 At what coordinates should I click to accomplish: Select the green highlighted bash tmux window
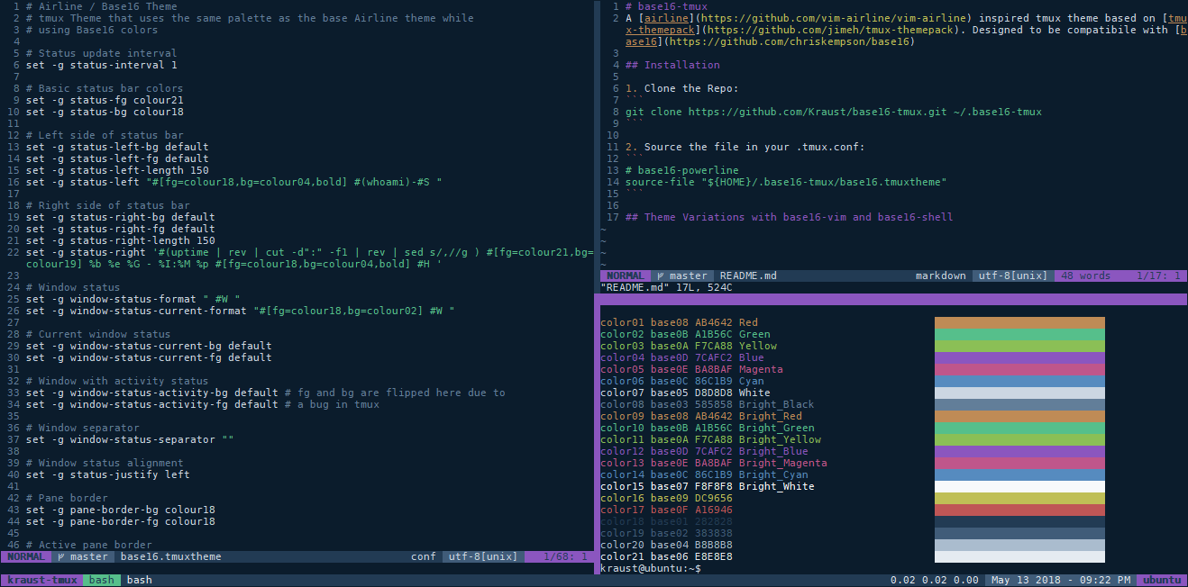[101, 580]
